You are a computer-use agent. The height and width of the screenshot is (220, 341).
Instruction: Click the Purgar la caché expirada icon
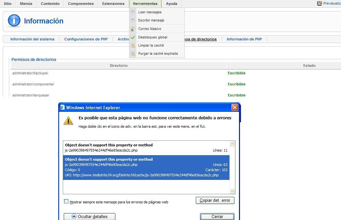133,53
